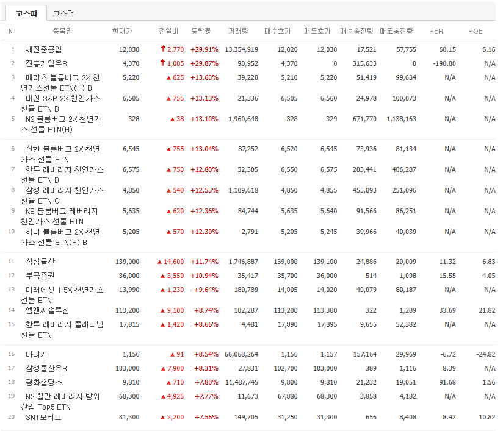Select the +8.54% change rate cell
This screenshot has width=503, height=431.
(206, 354)
